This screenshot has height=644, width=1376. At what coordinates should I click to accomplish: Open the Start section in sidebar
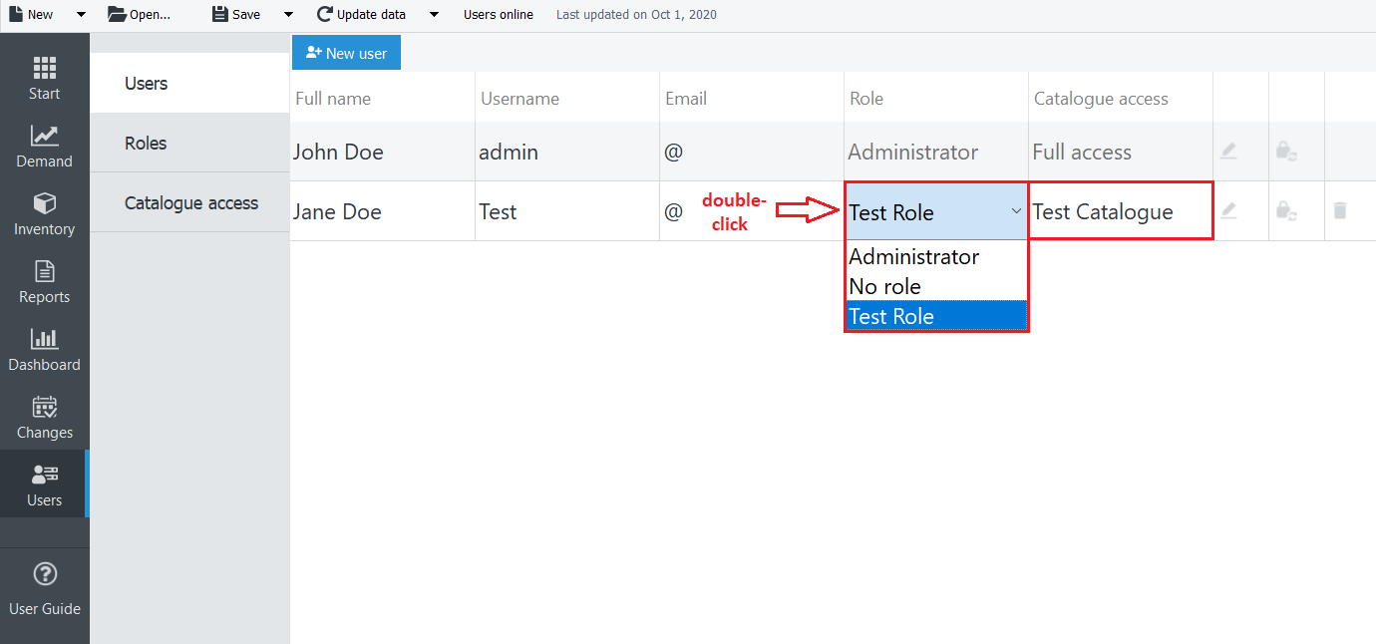44,79
